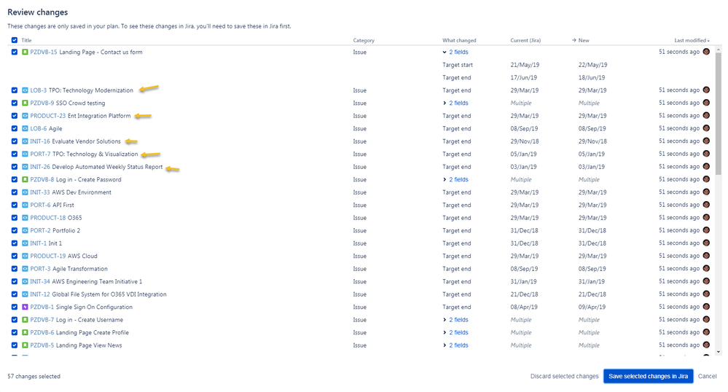The width and height of the screenshot is (728, 392).
Task: Click the issue type icon beside INIT-33
Action: [x=25, y=192]
